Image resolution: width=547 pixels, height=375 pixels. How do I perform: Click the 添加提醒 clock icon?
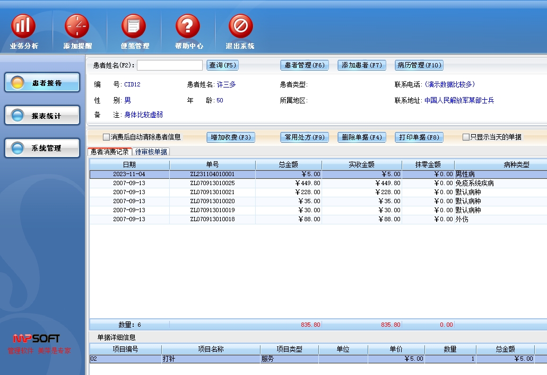pos(77,27)
